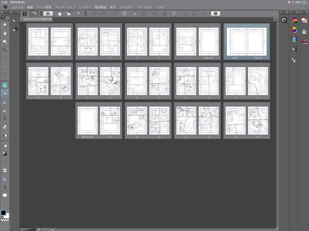
Task: Select the Ruler tool
Action: click(x=5, y=179)
